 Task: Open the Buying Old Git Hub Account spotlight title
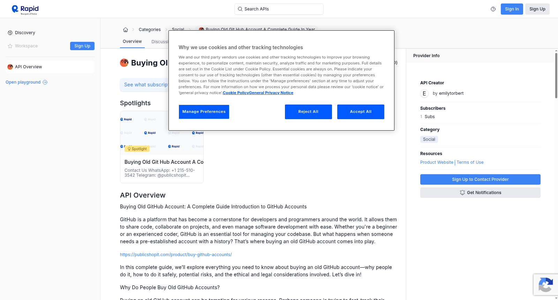click(x=164, y=162)
